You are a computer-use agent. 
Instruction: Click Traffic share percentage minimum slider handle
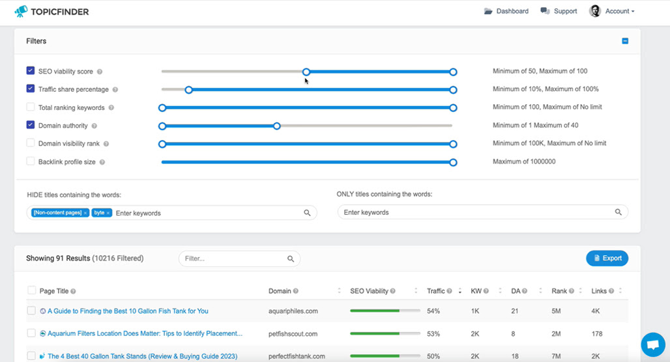point(188,90)
